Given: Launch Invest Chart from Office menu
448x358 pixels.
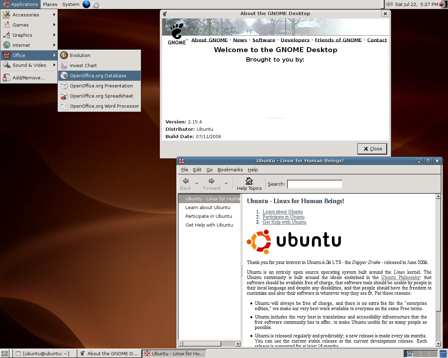Looking at the screenshot, I should click(x=99, y=65).
